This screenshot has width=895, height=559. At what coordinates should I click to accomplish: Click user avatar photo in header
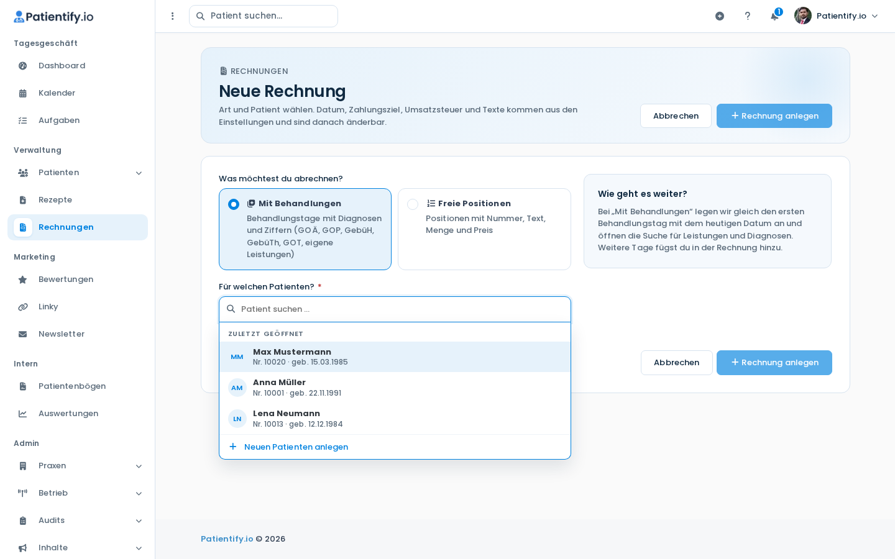click(803, 16)
